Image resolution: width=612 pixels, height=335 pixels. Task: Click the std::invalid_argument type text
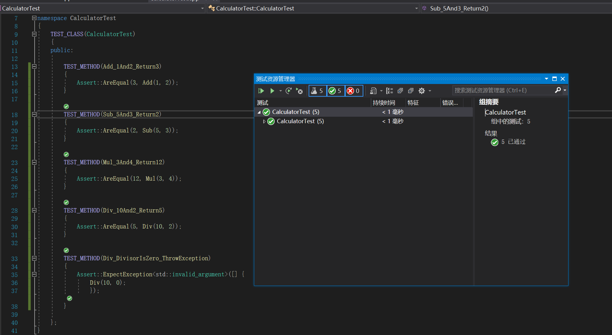click(190, 274)
